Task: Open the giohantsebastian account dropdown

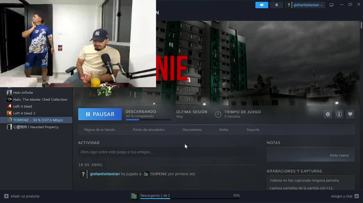Action: (308, 5)
